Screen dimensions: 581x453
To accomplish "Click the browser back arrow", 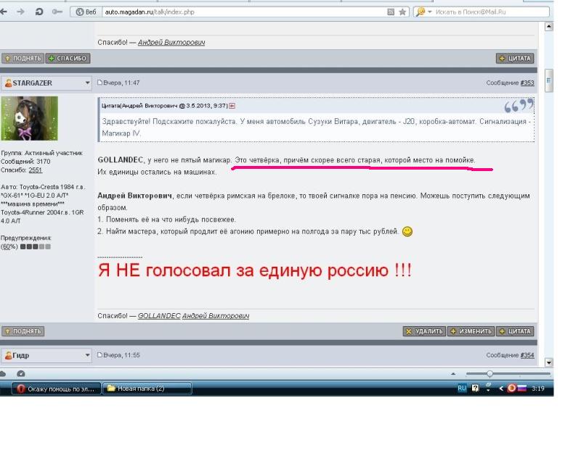I will [x=7, y=12].
